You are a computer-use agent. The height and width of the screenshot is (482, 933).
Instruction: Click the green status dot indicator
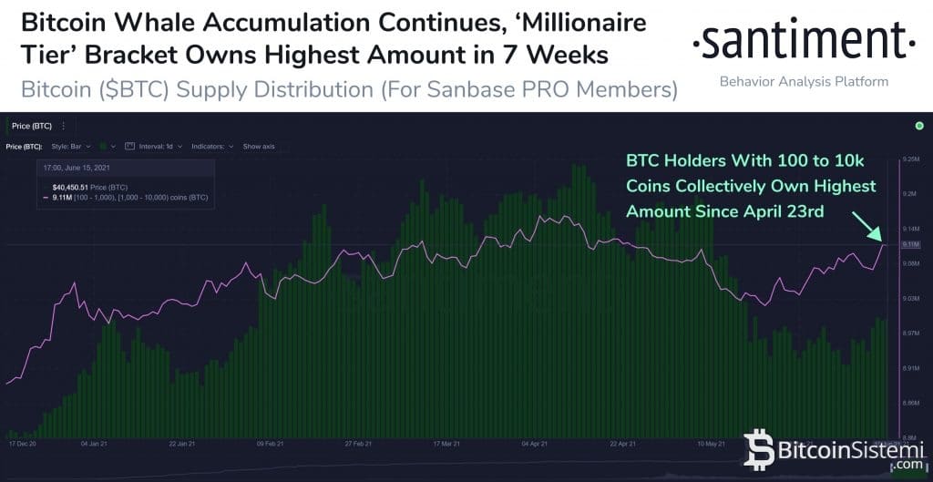(918, 125)
